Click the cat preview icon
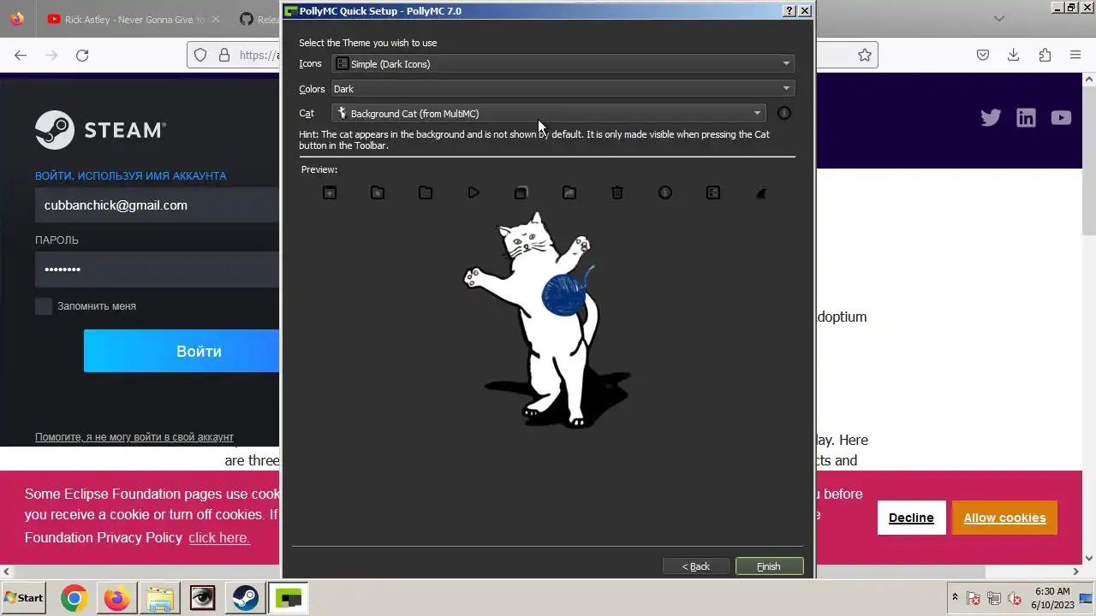The image size is (1096, 616). click(761, 193)
